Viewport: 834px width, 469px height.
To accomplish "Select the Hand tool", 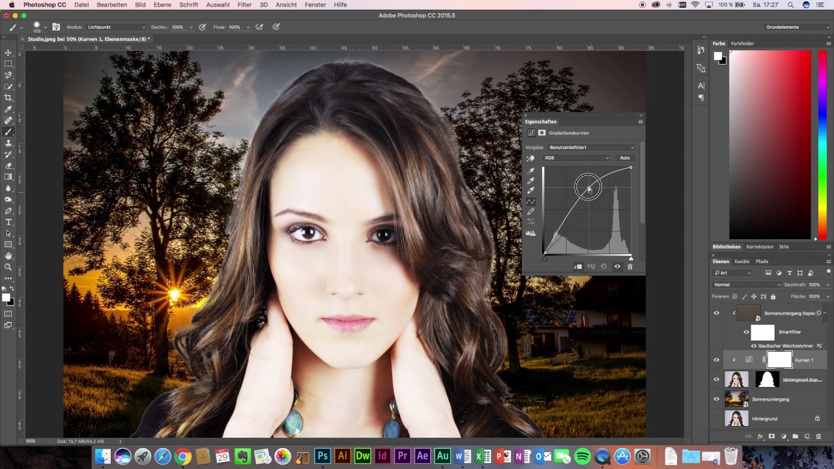I will point(8,256).
